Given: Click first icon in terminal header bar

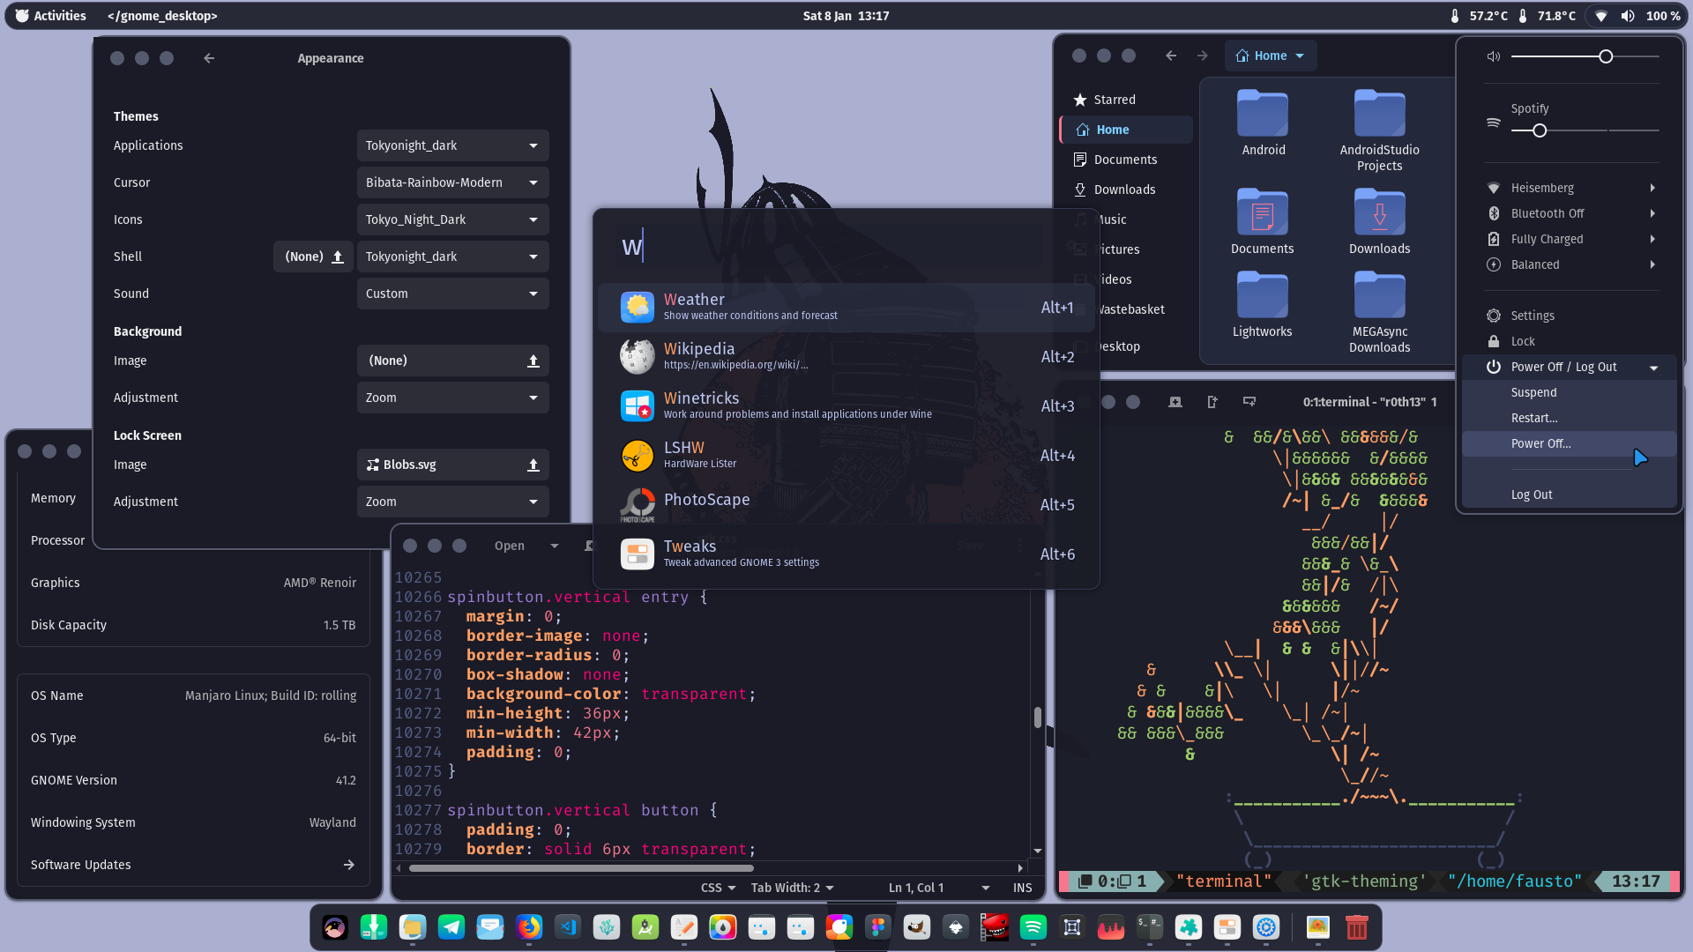Looking at the screenshot, I should pos(1175,402).
